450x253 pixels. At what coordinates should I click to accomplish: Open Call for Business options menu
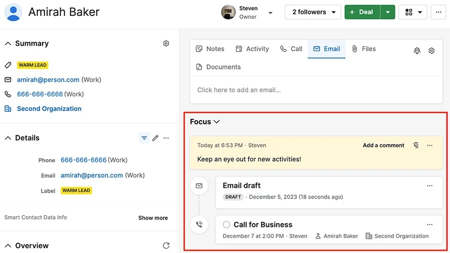click(429, 225)
